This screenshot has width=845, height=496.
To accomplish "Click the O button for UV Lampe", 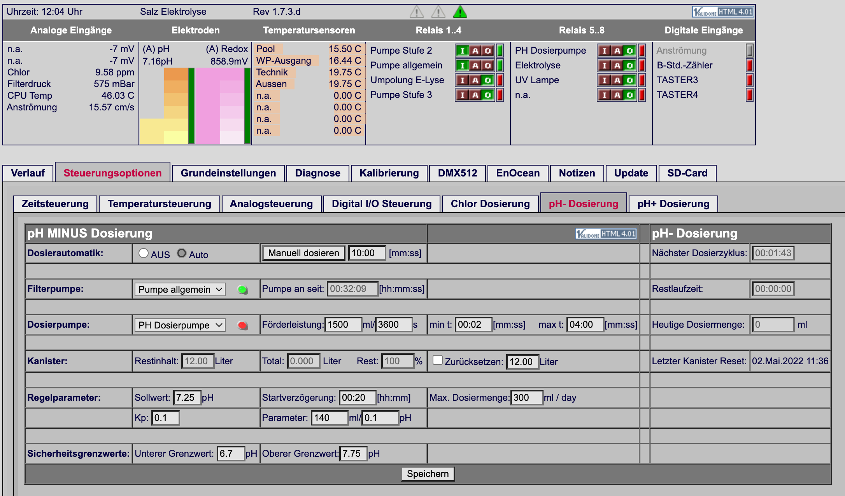I will [x=630, y=80].
